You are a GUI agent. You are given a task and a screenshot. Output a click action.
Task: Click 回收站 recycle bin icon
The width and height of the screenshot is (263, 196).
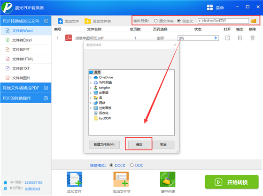point(96,113)
